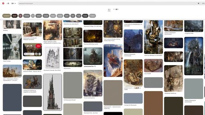Select the Fantasy filter chip

(85, 16)
